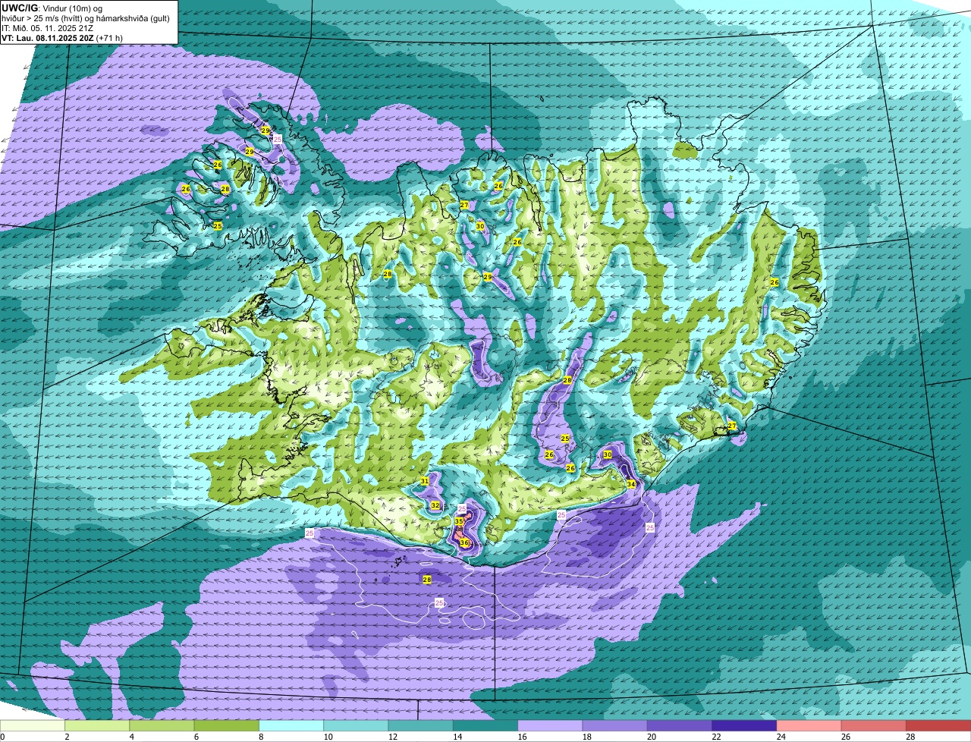Pick the 24–26 m/s light pink legend swatch
Image resolution: width=971 pixels, height=742 pixels.
(808, 725)
